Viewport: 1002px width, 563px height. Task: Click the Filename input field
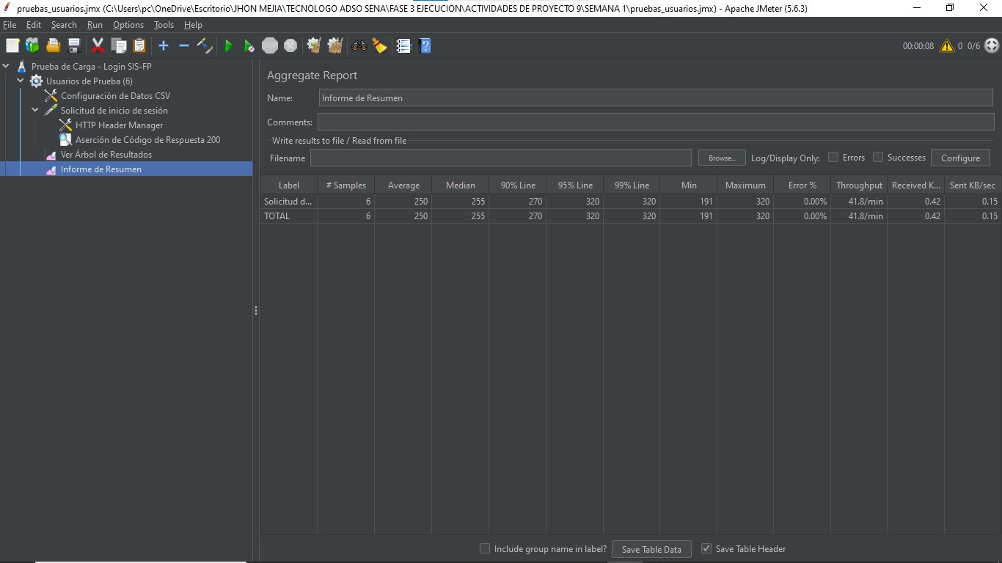501,158
